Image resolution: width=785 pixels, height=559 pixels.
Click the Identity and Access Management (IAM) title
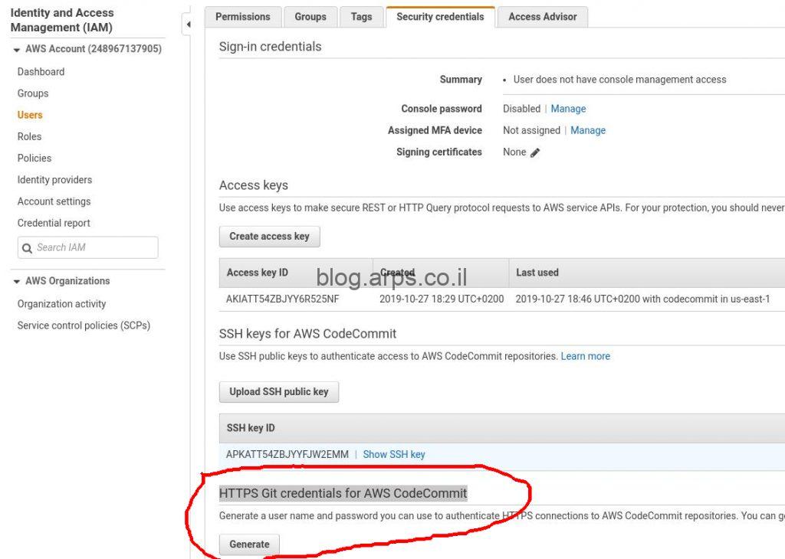62,20
